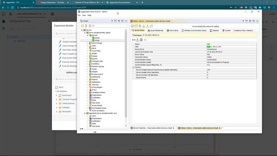Click the Root node in Expression Builder
This screenshot has width=277, height=156.
coord(61,88)
